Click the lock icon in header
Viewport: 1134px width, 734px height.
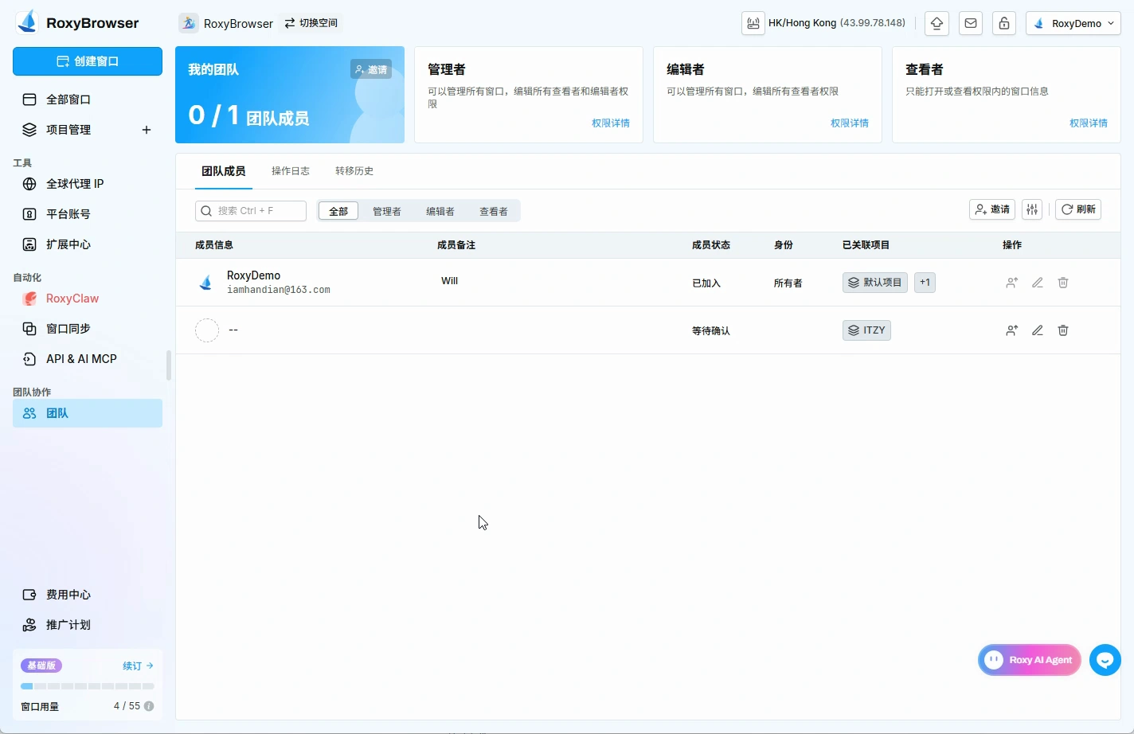coord(1004,23)
